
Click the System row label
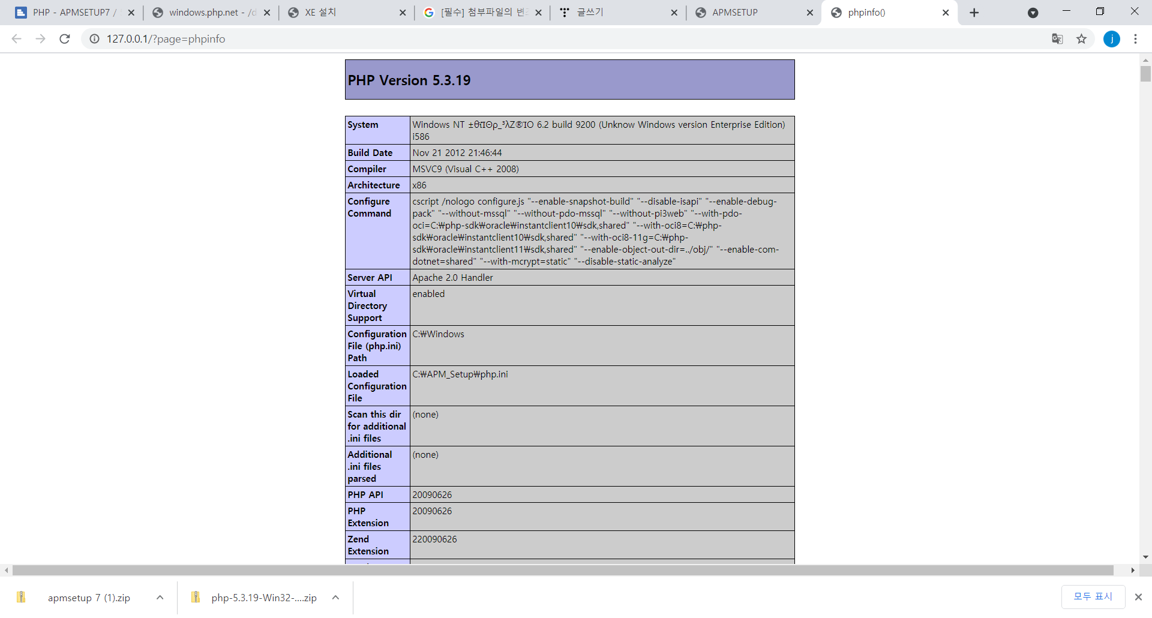coord(363,125)
